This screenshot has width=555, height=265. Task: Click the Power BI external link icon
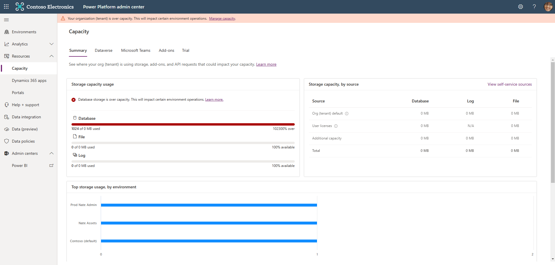[52, 165]
